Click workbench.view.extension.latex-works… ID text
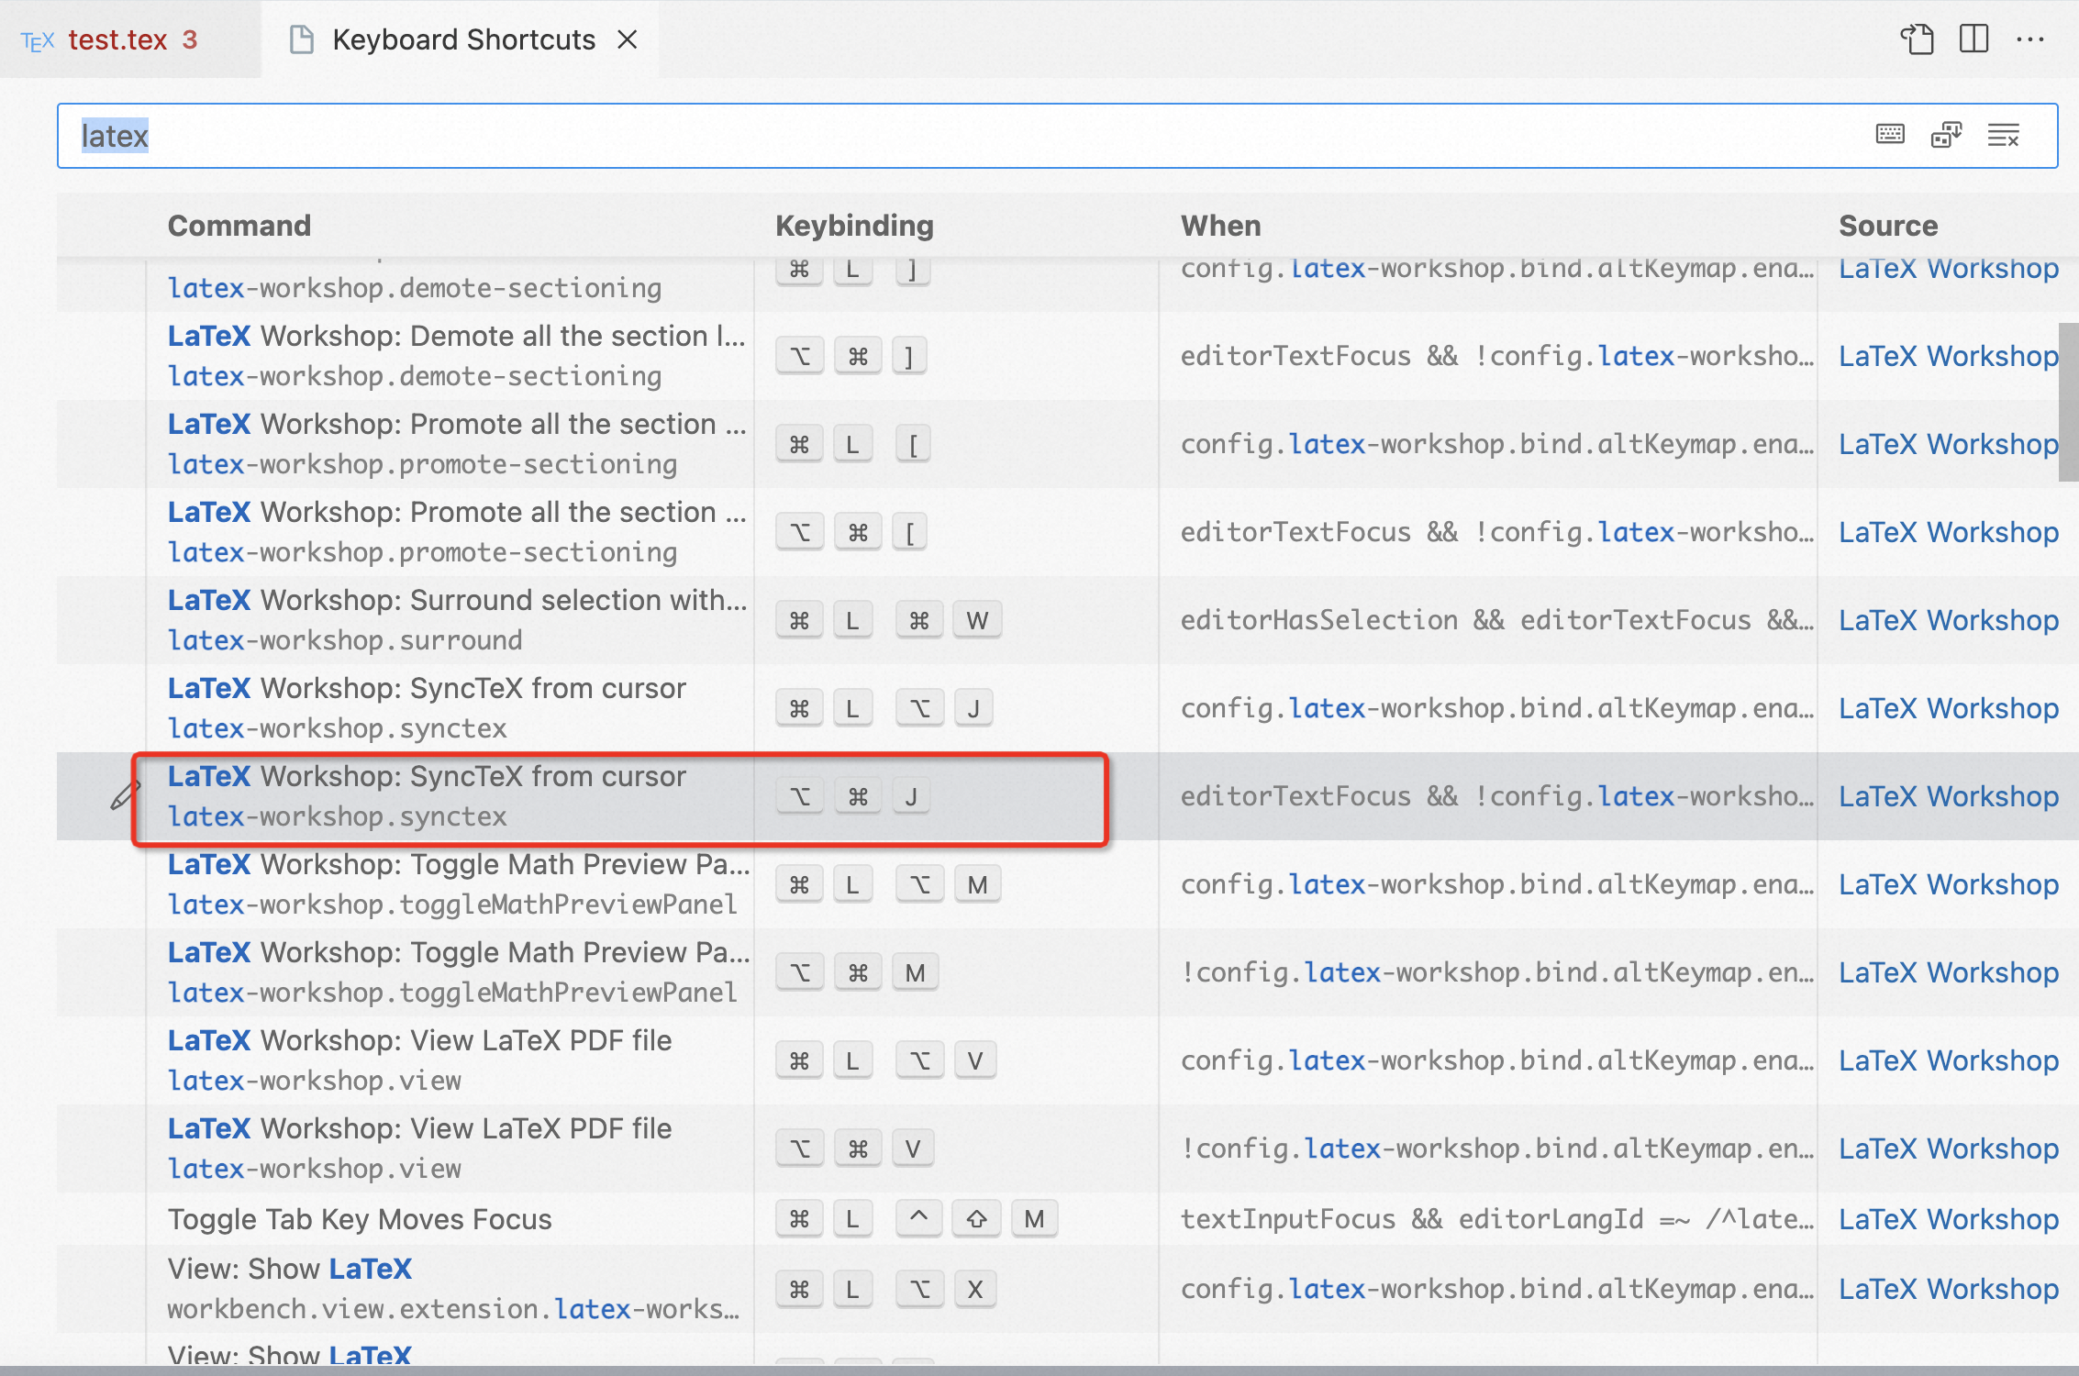 click(453, 1309)
